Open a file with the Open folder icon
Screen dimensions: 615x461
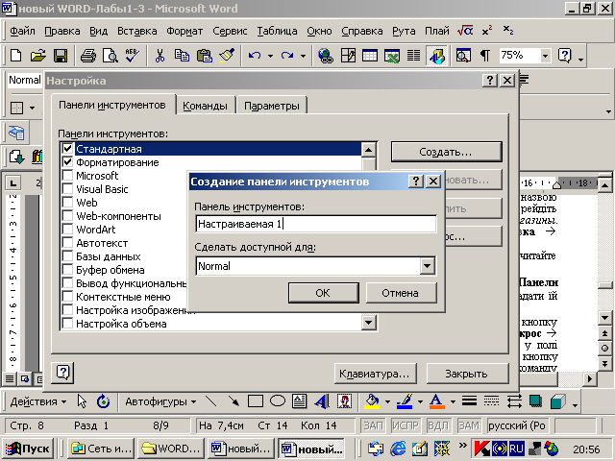(x=38, y=56)
